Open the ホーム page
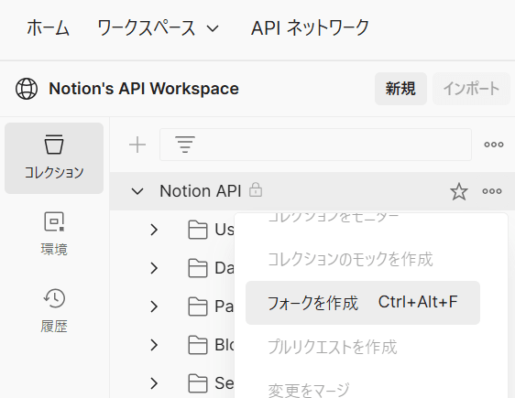 (x=48, y=27)
